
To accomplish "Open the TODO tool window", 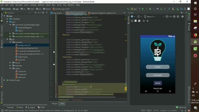I will point(41,107).
